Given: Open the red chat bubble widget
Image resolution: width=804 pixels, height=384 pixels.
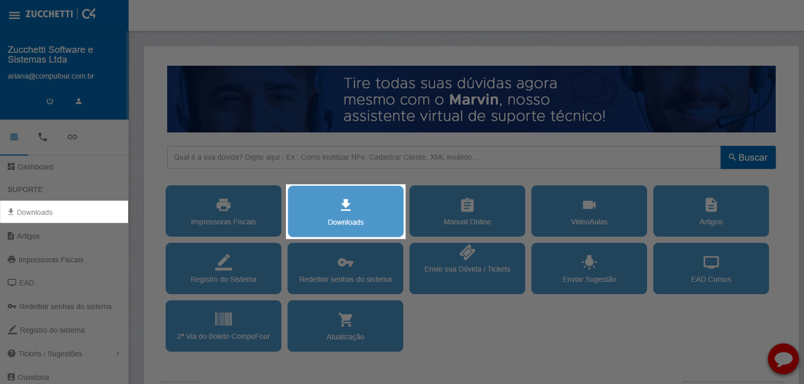Looking at the screenshot, I should point(783,358).
